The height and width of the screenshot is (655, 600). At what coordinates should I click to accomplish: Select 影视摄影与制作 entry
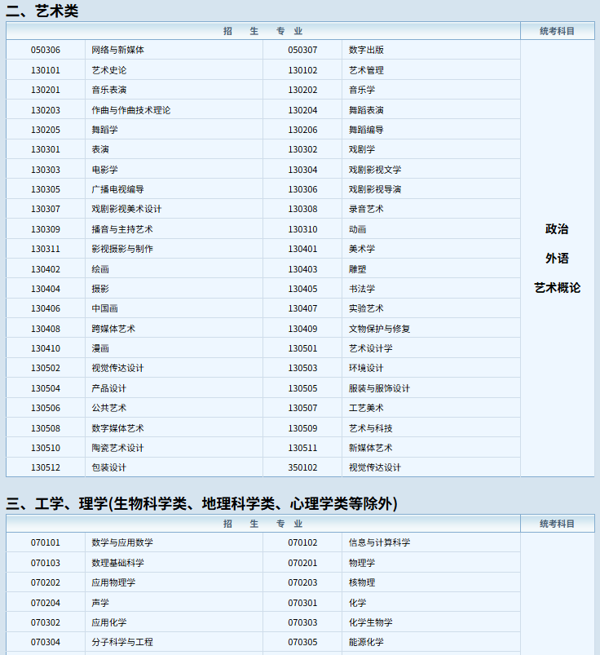tap(122, 250)
